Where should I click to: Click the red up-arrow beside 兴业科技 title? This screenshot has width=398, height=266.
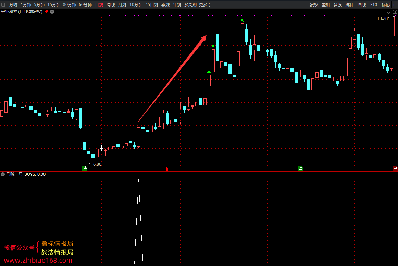tap(47, 11)
